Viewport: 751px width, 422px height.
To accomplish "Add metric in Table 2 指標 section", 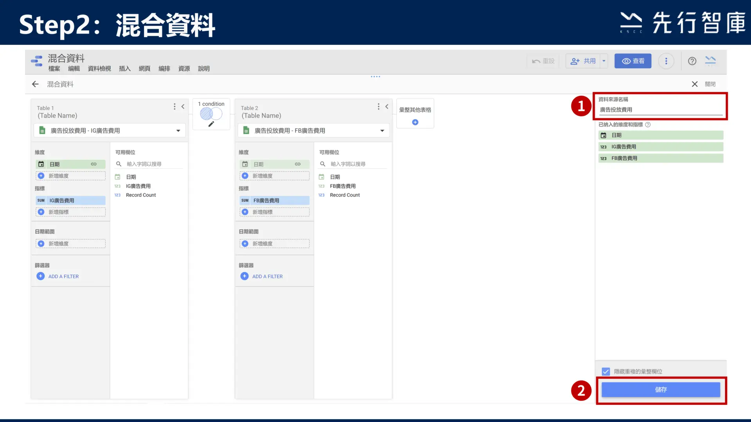I will coord(274,212).
